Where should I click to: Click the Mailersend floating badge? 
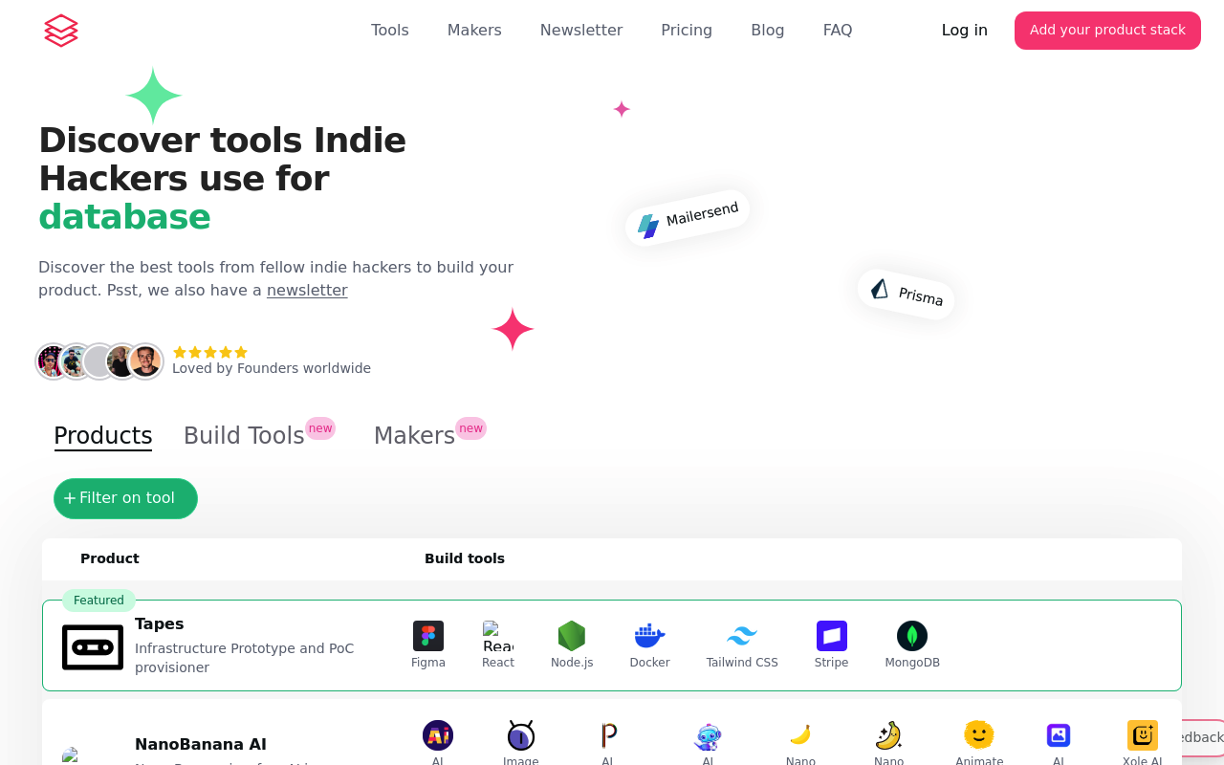[688, 218]
